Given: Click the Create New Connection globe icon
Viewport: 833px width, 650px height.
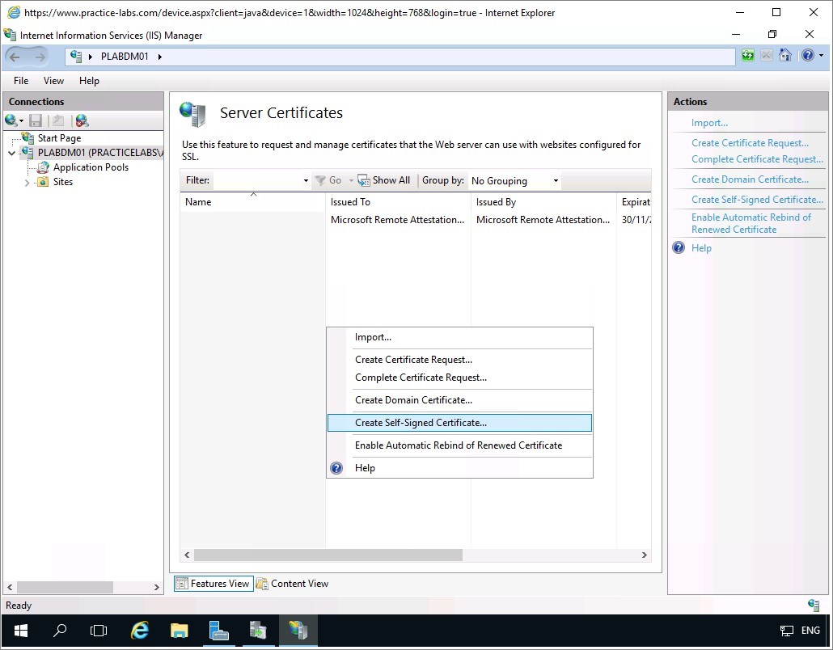Looking at the screenshot, I should coord(11,120).
